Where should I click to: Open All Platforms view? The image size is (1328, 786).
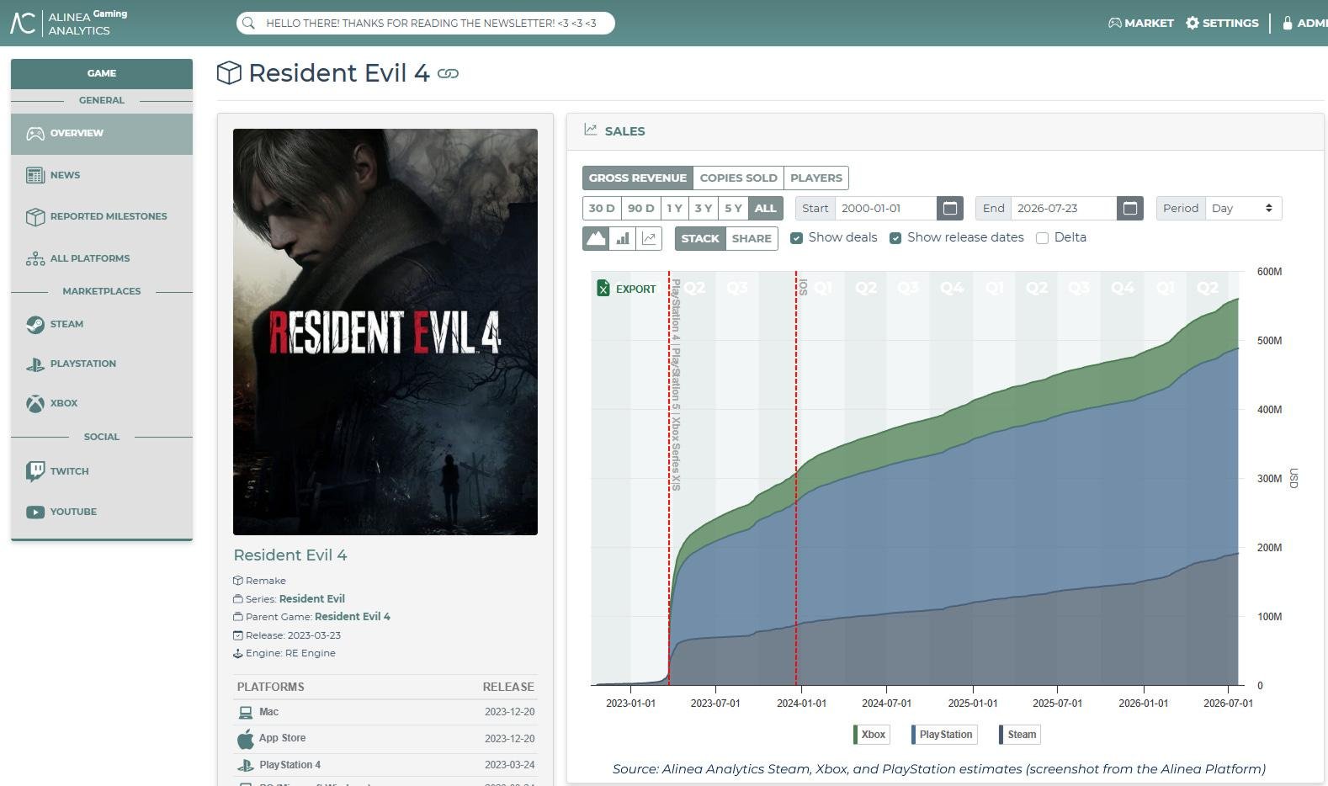(102, 258)
